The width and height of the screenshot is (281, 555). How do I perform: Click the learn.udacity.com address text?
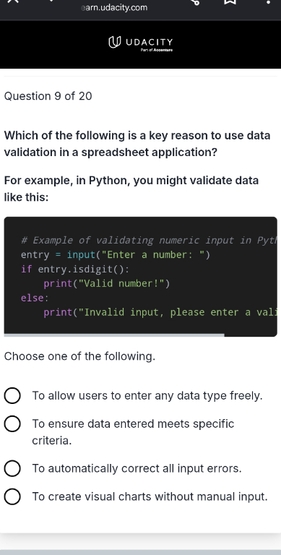[x=114, y=8]
